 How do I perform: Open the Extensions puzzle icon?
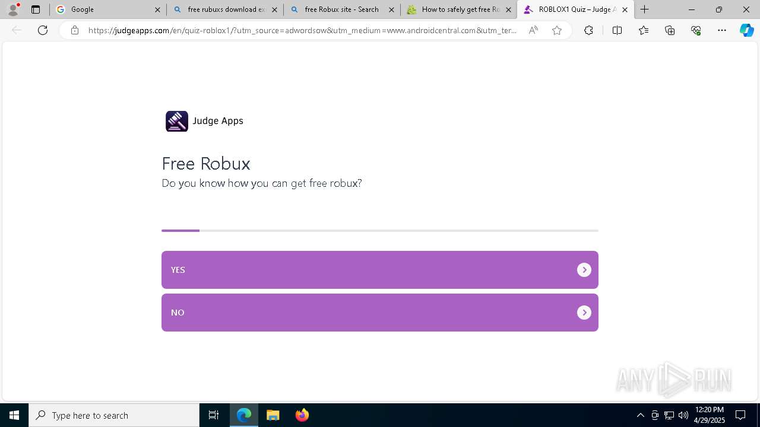point(588,30)
